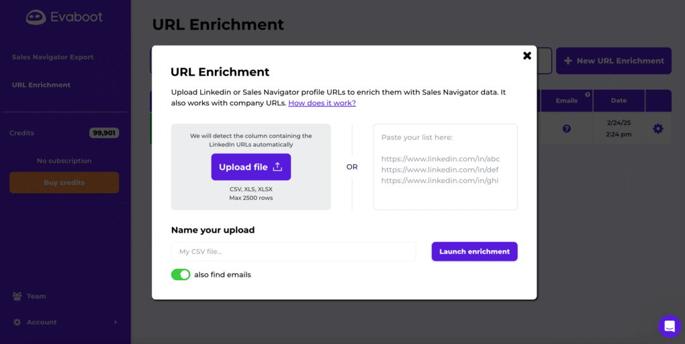
Task: Click the Evaboot robot logo
Action: coord(36,17)
